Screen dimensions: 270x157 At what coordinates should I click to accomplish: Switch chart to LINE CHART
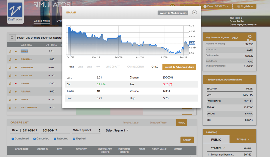[x=113, y=67]
